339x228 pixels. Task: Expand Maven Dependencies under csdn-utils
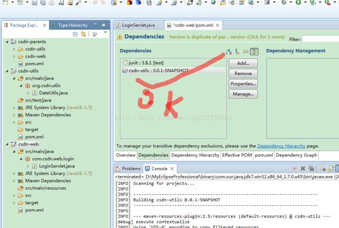(14, 115)
